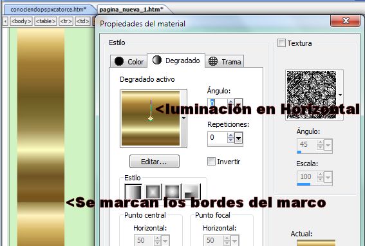Select the <td> tag in the breadcrumb
Screen dimensions: 365x246
click(x=83, y=21)
